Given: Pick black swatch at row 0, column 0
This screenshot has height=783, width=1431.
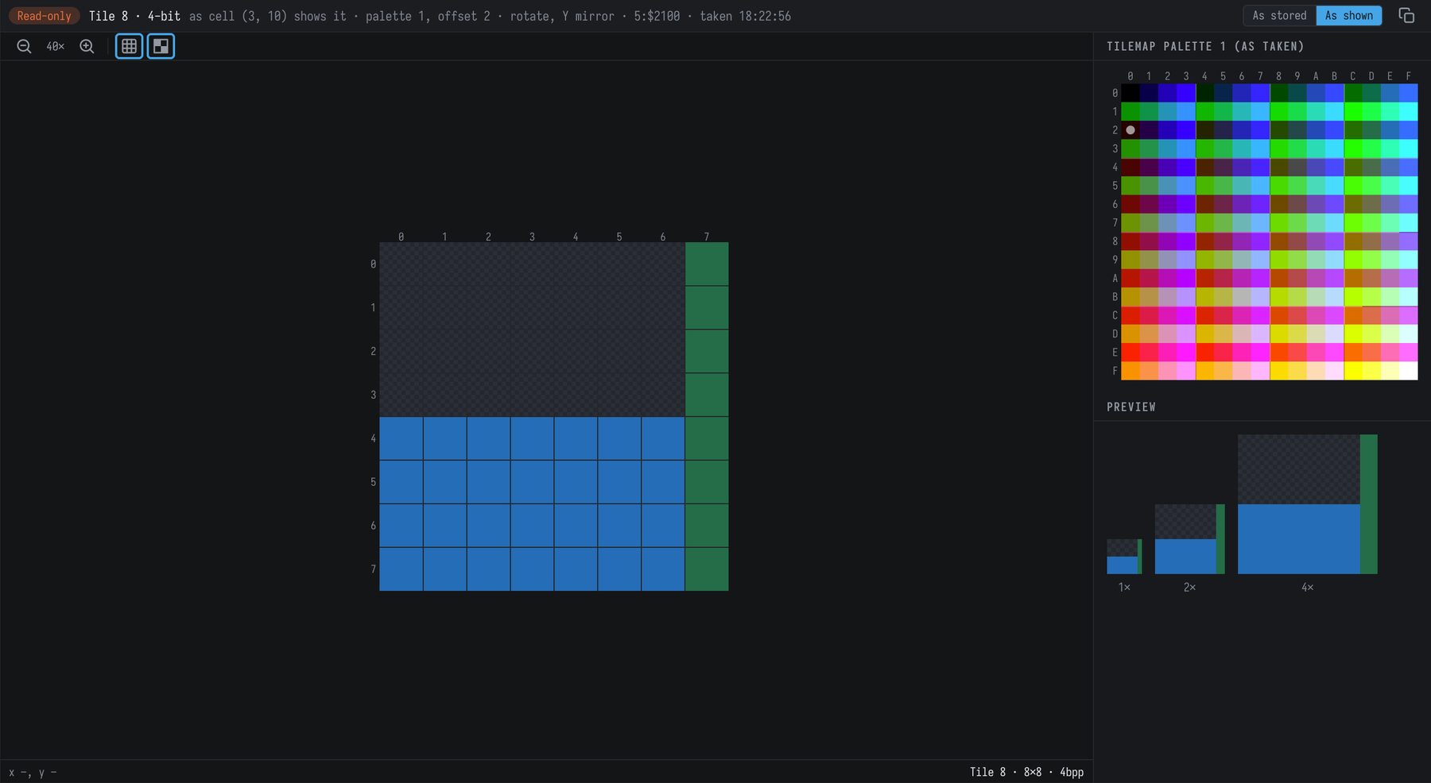Looking at the screenshot, I should pos(1130,93).
